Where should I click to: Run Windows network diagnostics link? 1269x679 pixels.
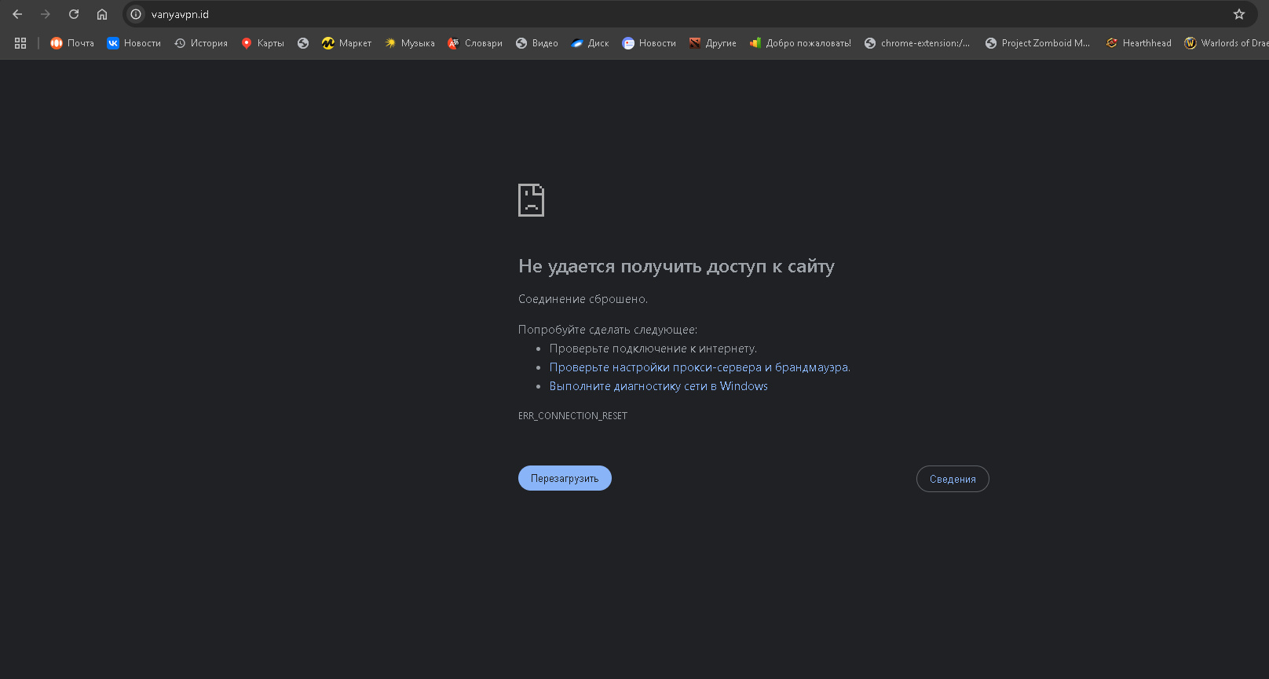click(659, 386)
